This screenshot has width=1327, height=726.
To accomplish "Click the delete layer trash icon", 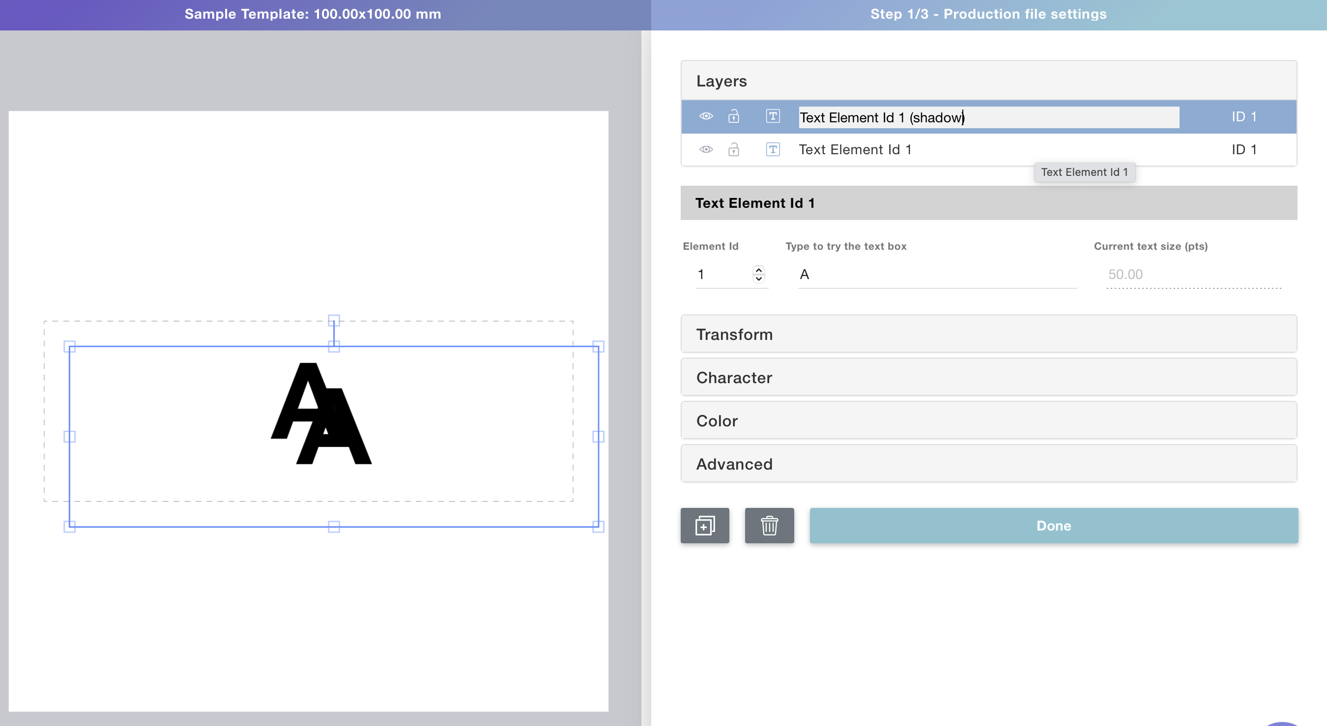I will coord(769,526).
